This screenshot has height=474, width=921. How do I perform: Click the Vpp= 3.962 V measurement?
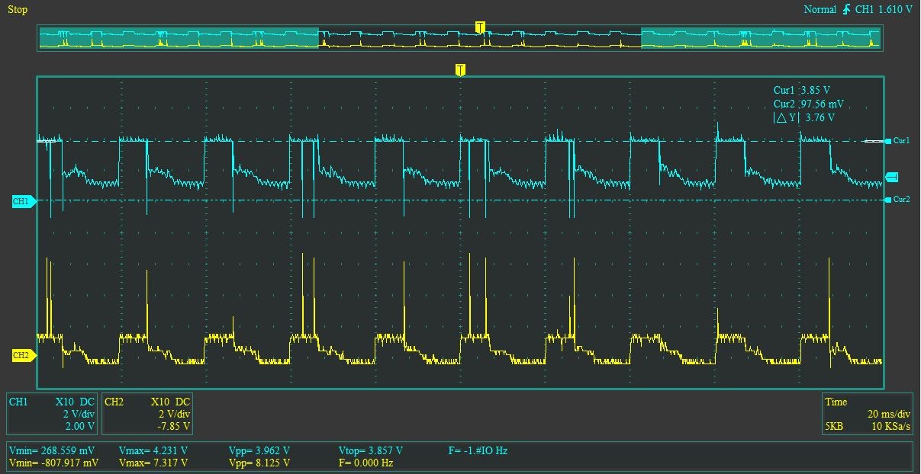pos(259,450)
